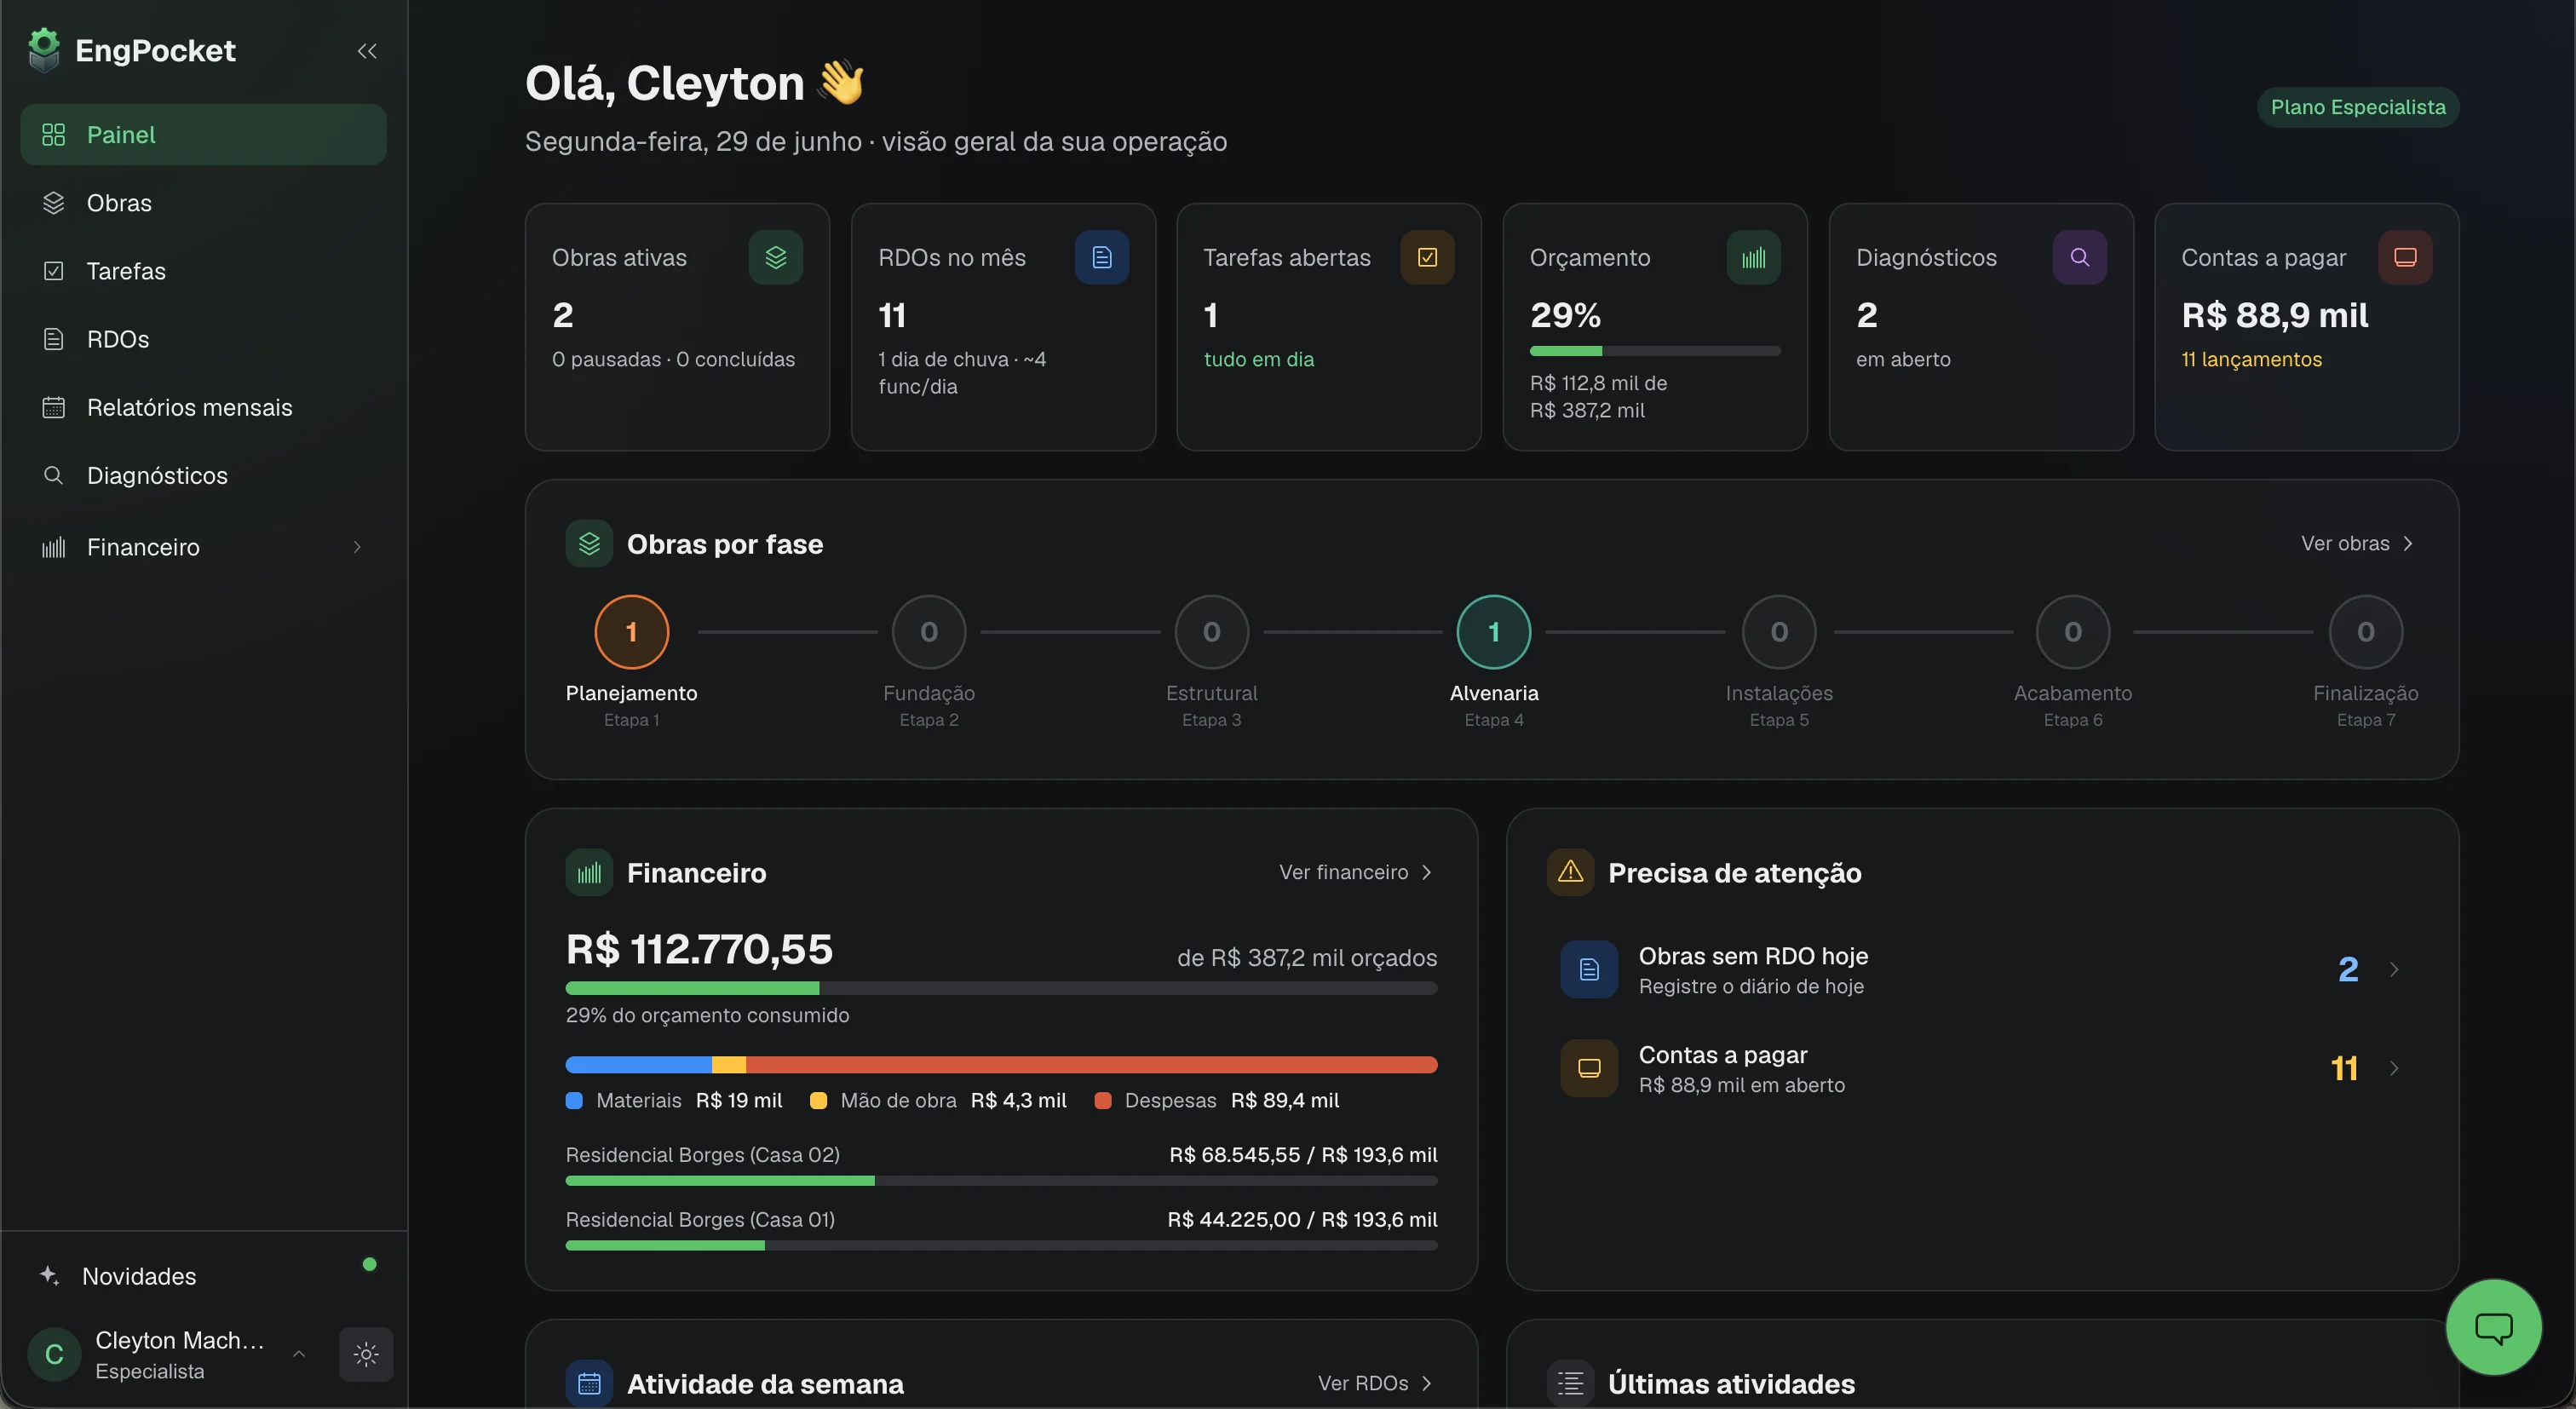Select the Finalização phase circle
Screen dimensions: 2576x1409
click(x=2366, y=632)
